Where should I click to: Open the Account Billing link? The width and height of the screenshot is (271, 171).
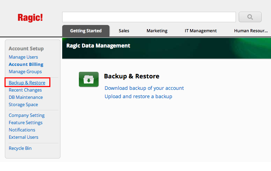click(26, 65)
